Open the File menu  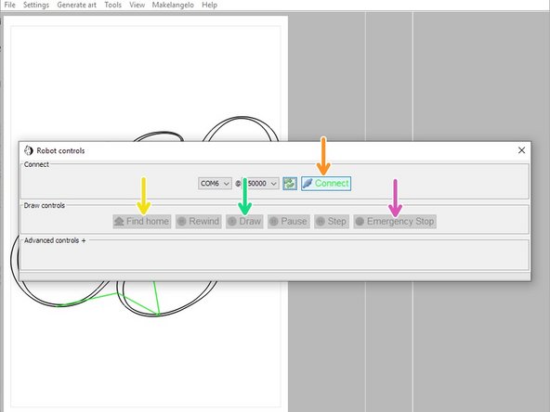tap(10, 5)
